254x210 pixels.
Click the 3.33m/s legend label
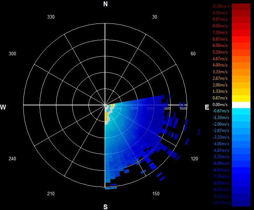pyautogui.click(x=220, y=72)
